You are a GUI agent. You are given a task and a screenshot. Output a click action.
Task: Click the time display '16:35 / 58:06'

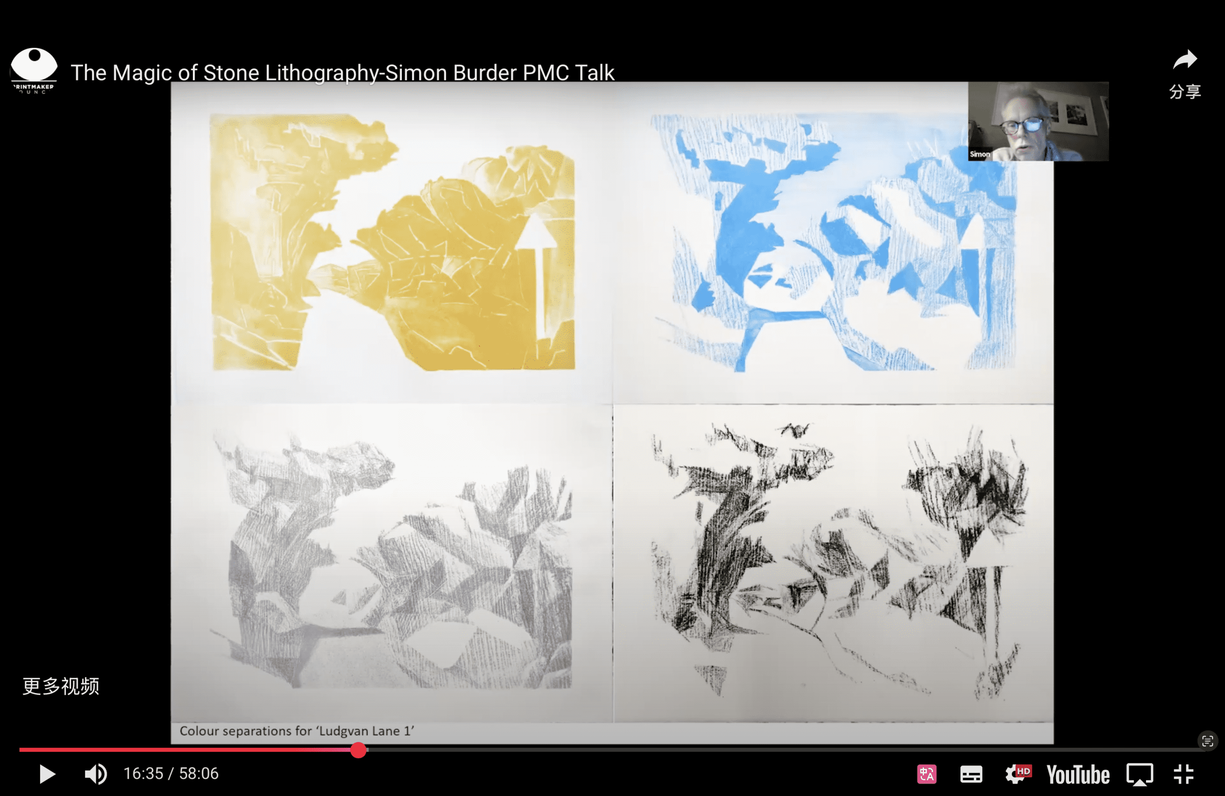click(x=171, y=774)
